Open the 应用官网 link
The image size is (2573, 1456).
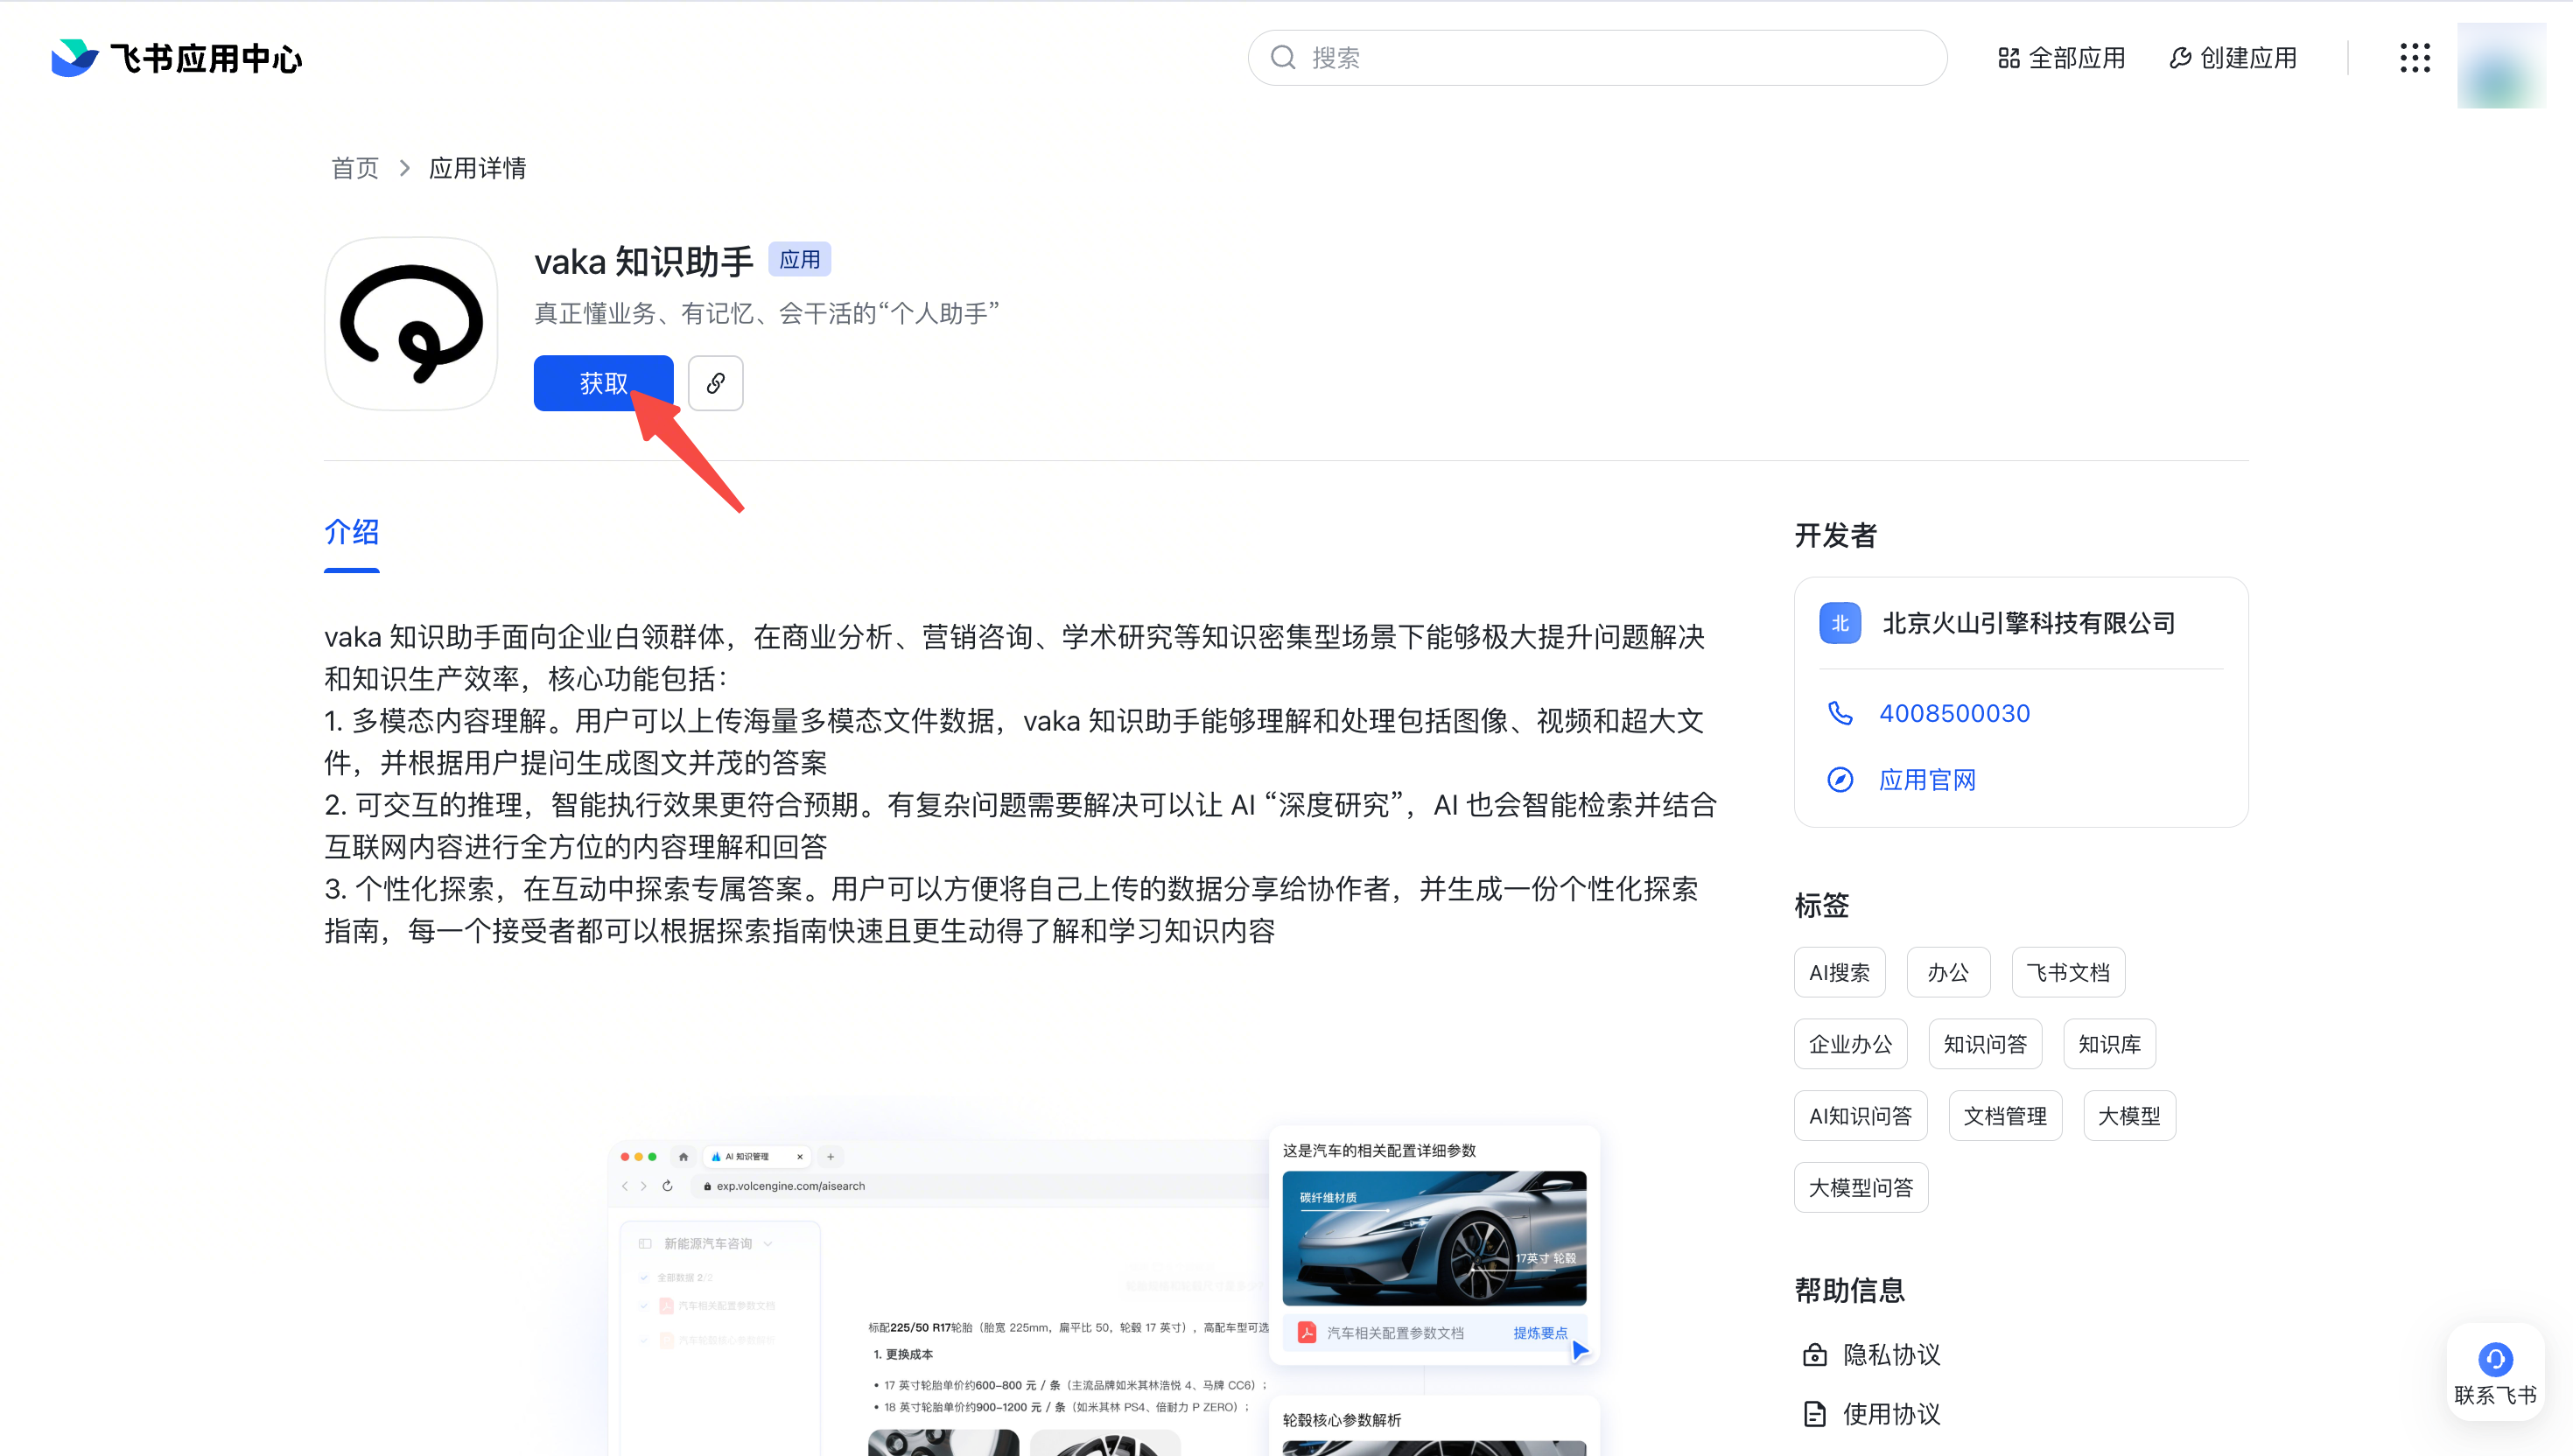1927,780
